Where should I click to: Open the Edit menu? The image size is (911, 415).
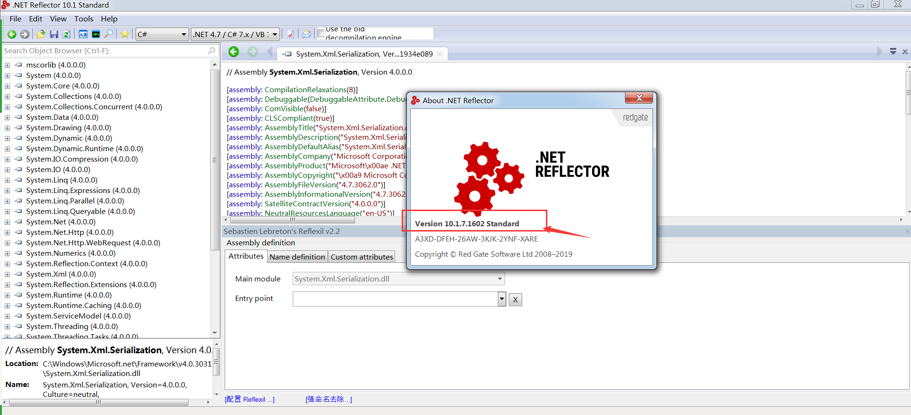click(36, 19)
